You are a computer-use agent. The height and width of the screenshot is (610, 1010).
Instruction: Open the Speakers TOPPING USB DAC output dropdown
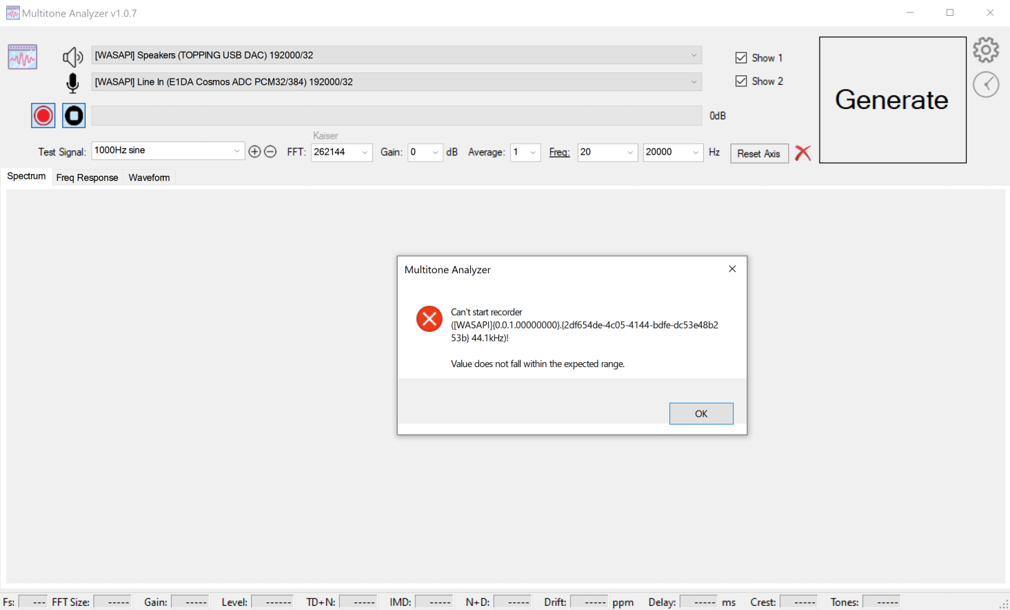point(396,55)
